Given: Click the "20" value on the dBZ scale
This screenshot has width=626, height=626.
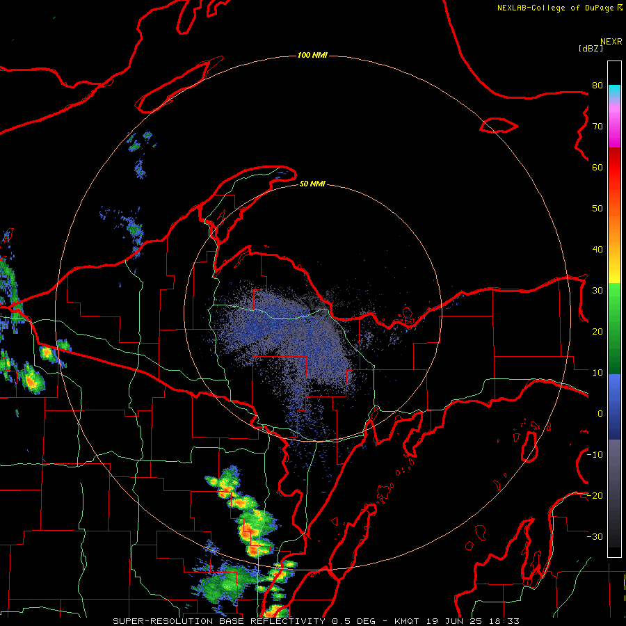Looking at the screenshot, I should tap(597, 332).
